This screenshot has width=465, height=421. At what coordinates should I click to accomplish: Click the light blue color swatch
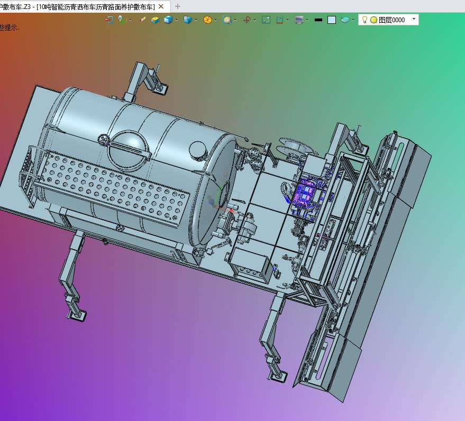pyautogui.click(x=332, y=20)
